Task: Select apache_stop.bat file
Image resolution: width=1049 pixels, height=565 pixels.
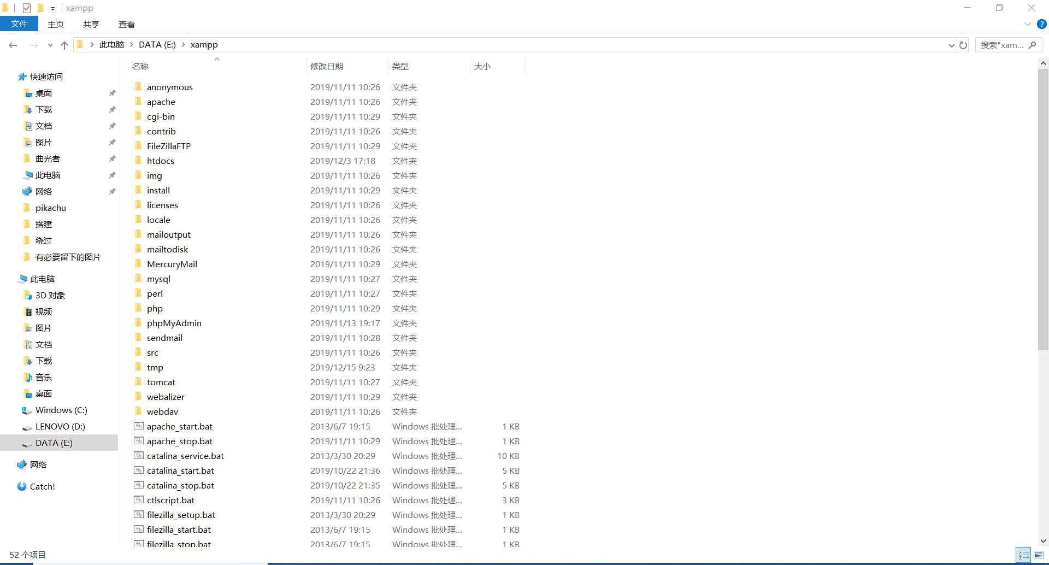Action: point(179,441)
